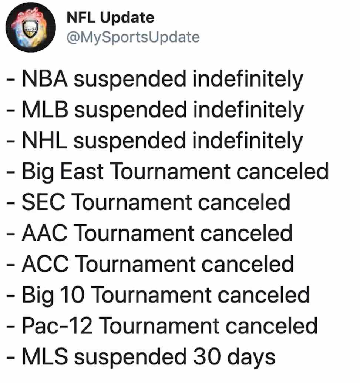Select the Big East Tournament canceled line
360x383 pixels.
[x=168, y=172]
